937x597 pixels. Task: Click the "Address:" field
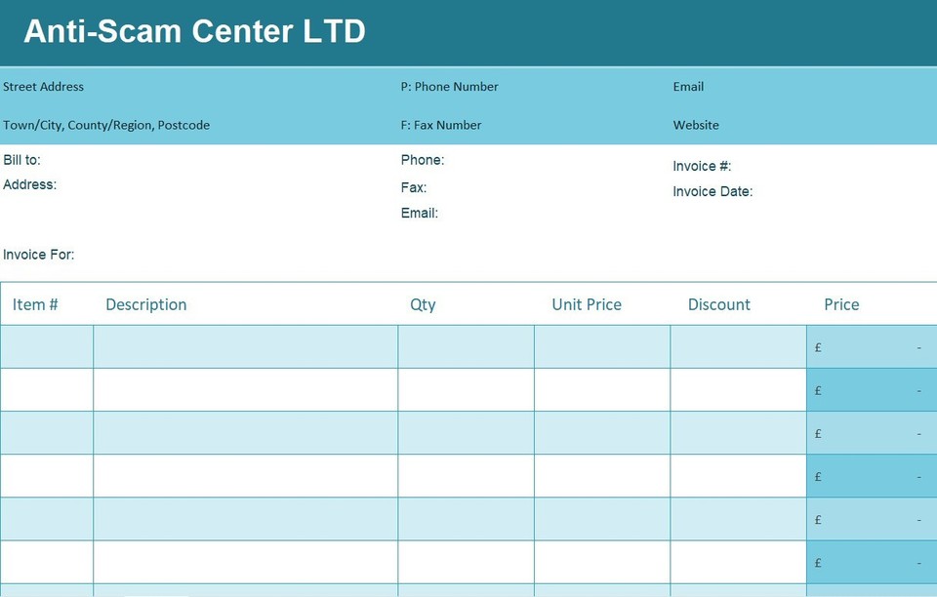click(x=30, y=184)
